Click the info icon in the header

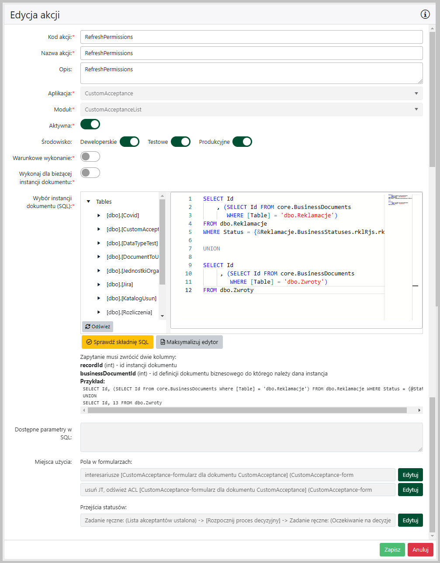[425, 14]
